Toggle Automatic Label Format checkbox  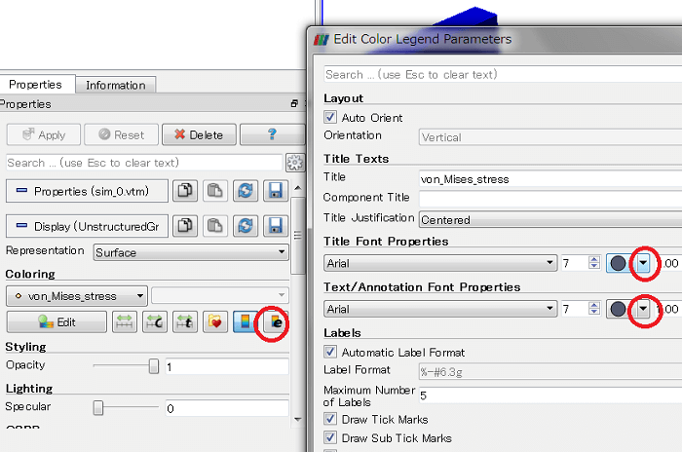(x=331, y=352)
